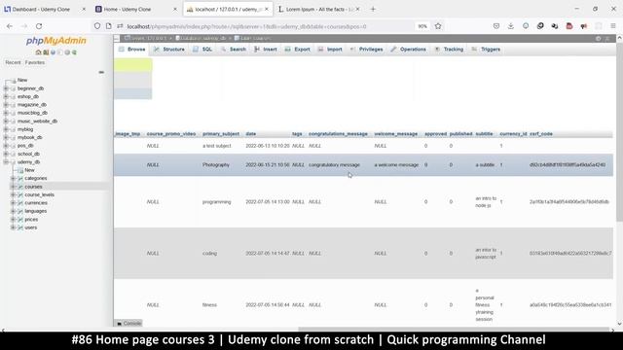623x350 pixels.
Task: Open mybook_db database
Action: (30, 138)
